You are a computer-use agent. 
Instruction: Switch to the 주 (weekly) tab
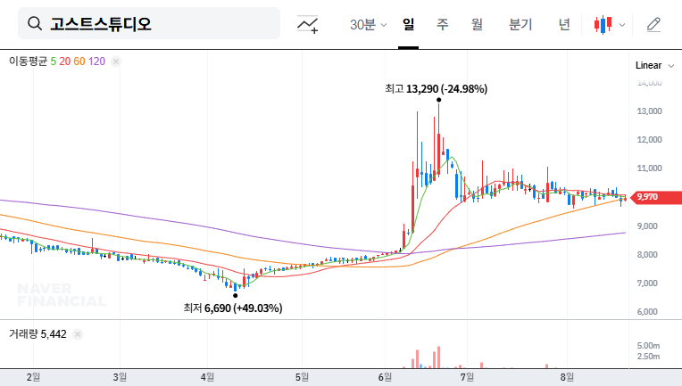tap(442, 25)
